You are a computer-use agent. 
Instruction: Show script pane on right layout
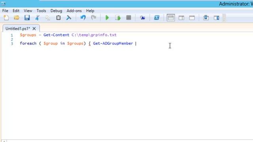pyautogui.click(x=181, y=18)
